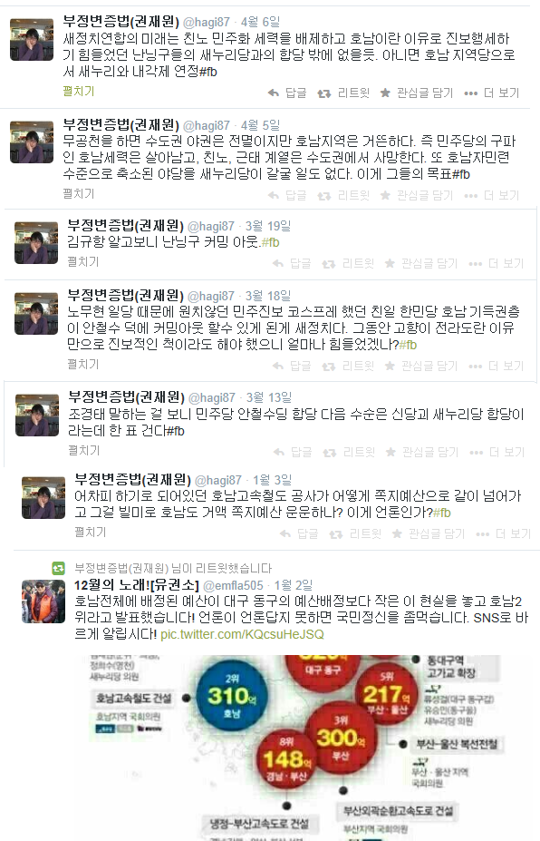
Task: Click the #fb hashtag in the 3월 19일 tweet
Action: [x=271, y=243]
